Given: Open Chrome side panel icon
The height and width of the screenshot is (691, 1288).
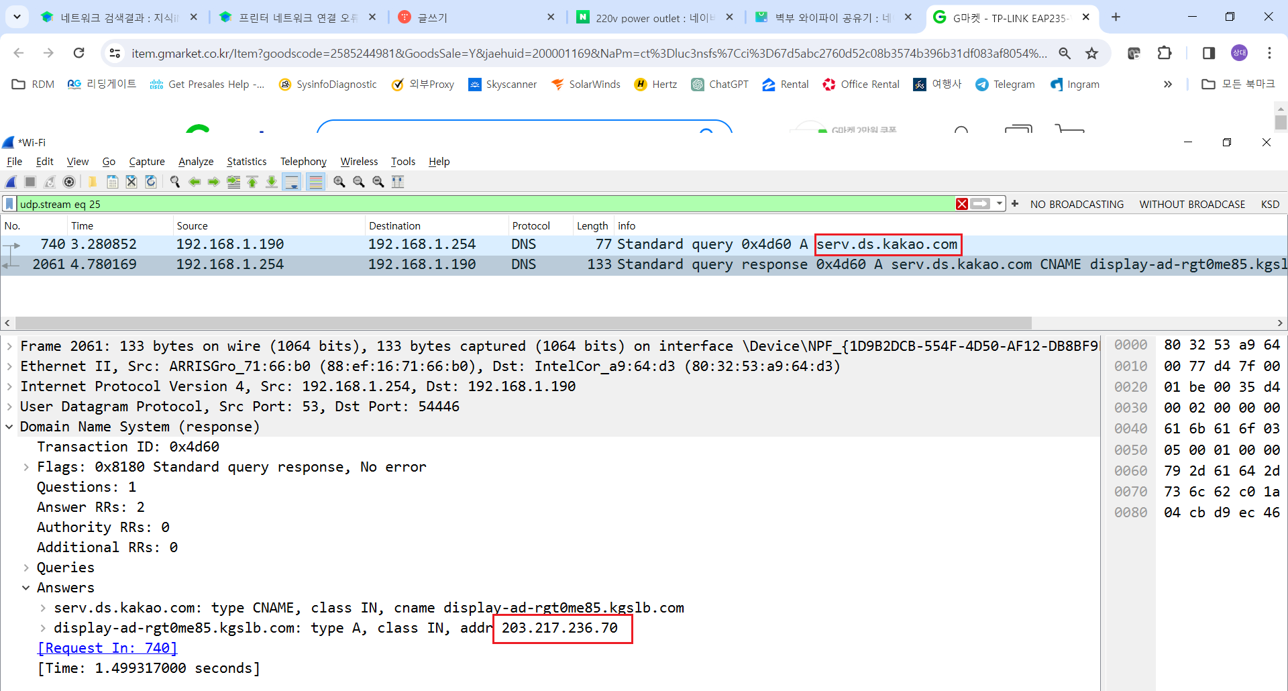Looking at the screenshot, I should pos(1209,53).
